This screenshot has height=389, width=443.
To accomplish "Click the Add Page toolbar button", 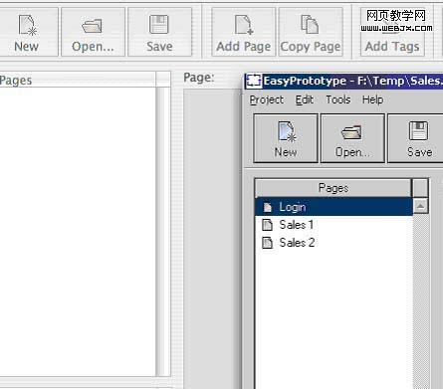I will click(243, 32).
